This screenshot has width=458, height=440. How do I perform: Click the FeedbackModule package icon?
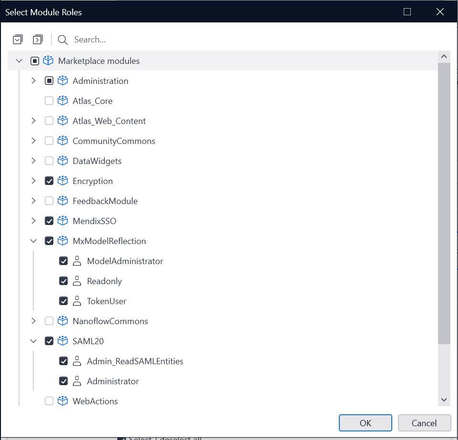click(62, 201)
